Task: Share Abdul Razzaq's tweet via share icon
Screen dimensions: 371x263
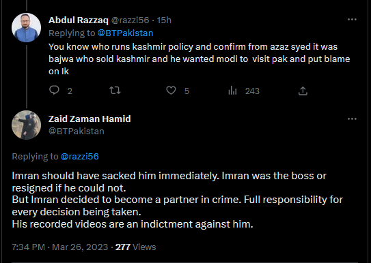Action: 303,91
